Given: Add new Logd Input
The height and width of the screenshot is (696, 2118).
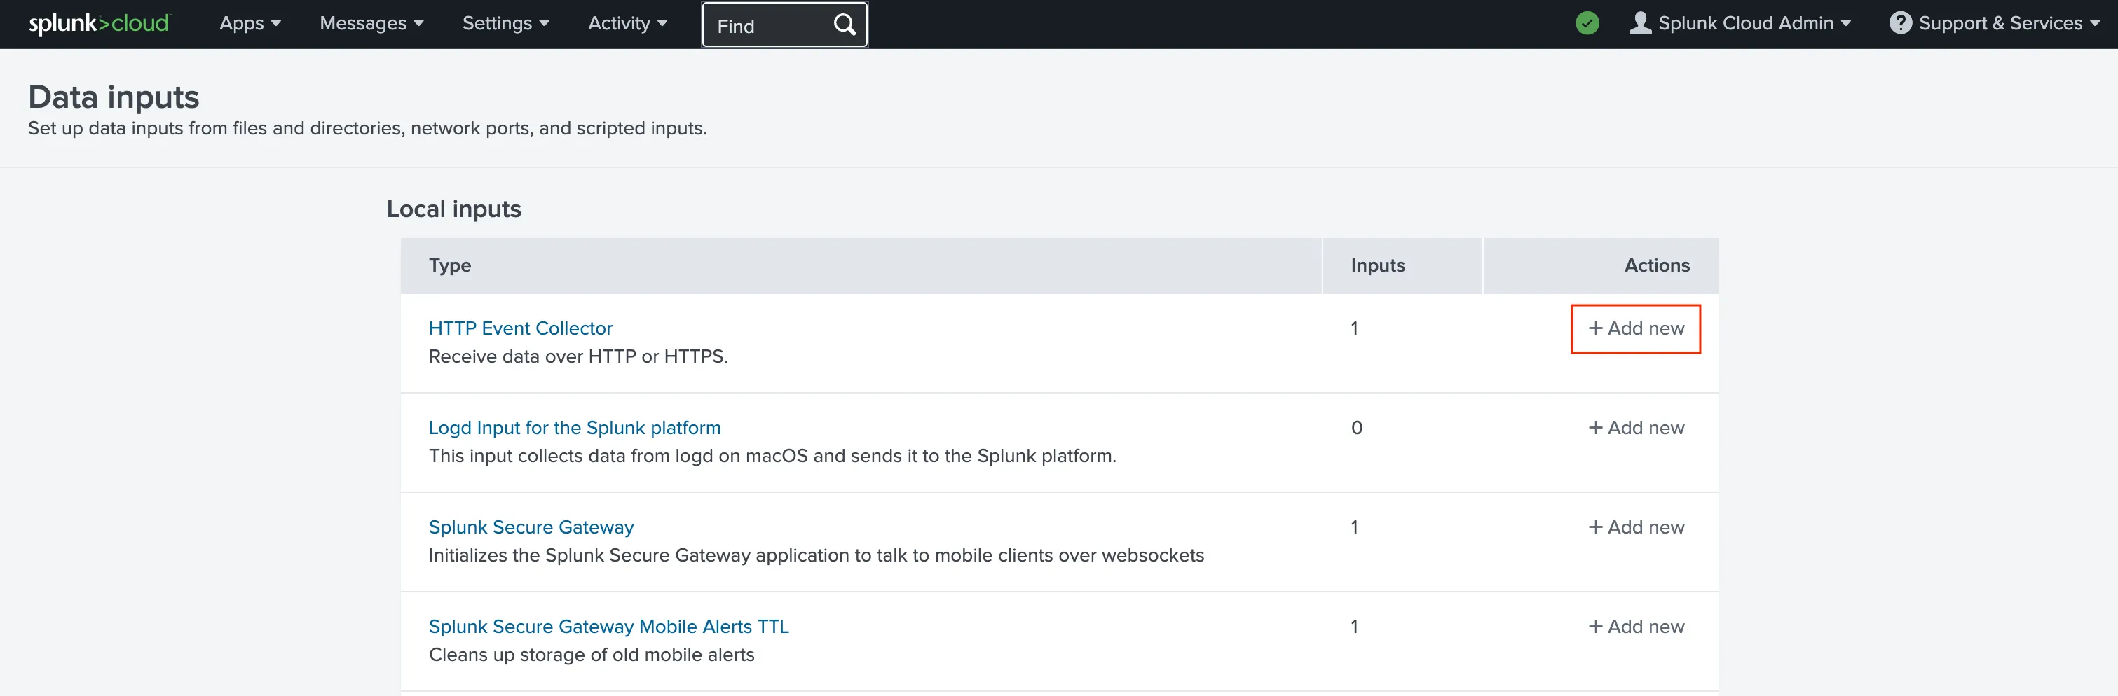Looking at the screenshot, I should pos(1635,427).
